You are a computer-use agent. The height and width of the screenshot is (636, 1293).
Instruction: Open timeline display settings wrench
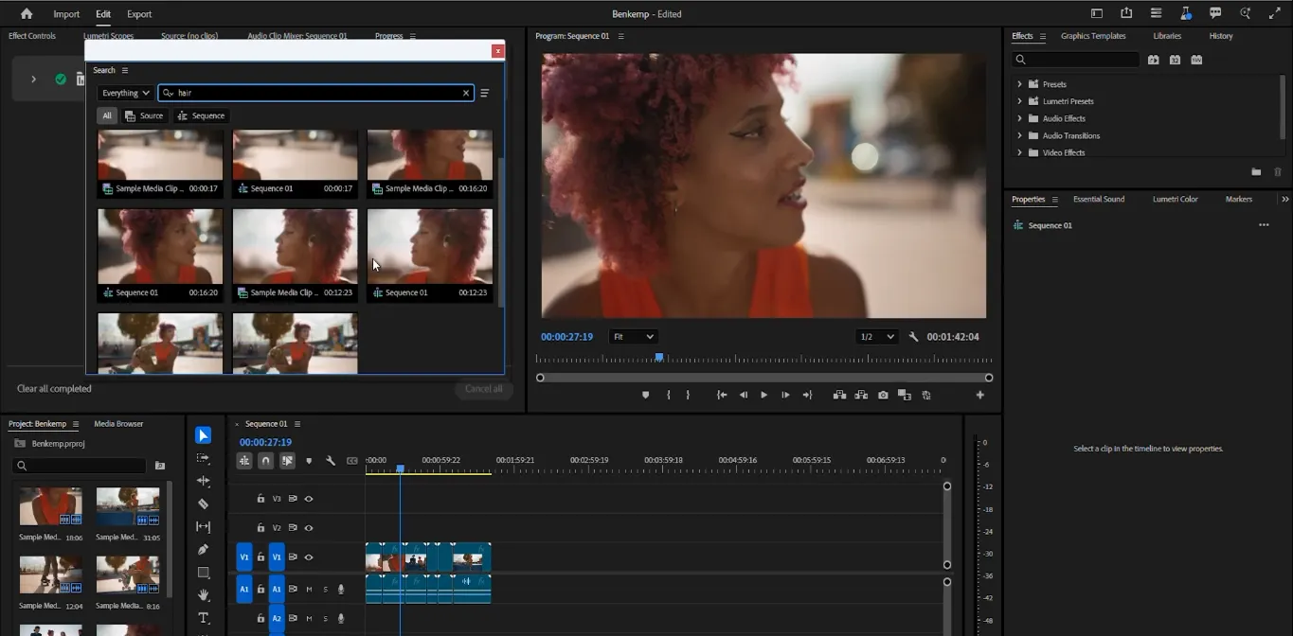[331, 461]
